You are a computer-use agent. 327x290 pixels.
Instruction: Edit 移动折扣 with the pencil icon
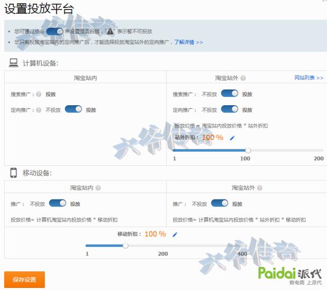(175, 235)
